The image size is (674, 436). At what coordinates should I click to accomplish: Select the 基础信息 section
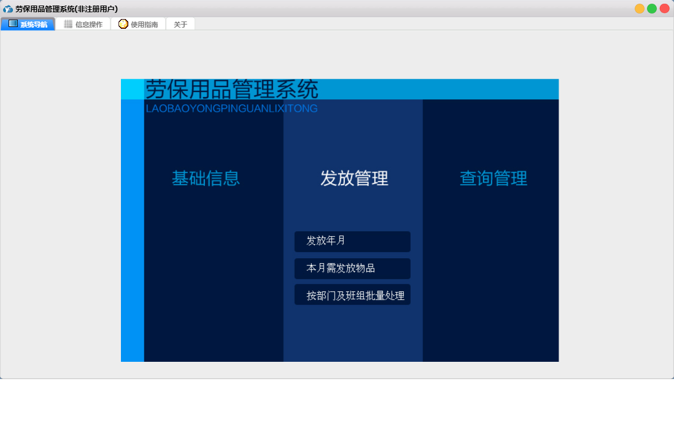point(206,178)
